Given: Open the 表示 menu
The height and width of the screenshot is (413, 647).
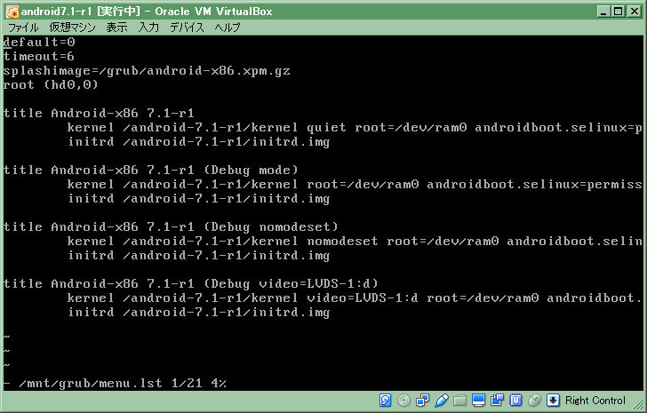Looking at the screenshot, I should tap(116, 28).
